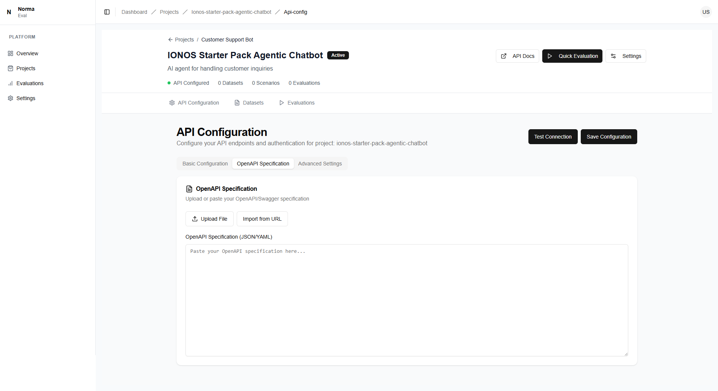Click inside the OpenAPI specification text area
718x391 pixels.
[x=406, y=299]
